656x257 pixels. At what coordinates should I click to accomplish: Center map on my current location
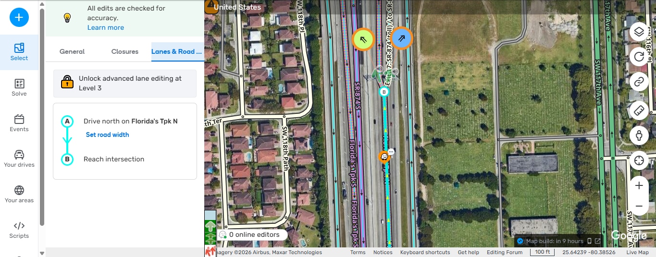639,160
